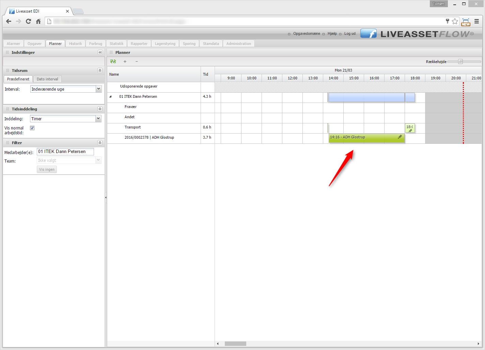The width and height of the screenshot is (485, 350).
Task: Open the Interval dropdown
Action: tap(98, 89)
